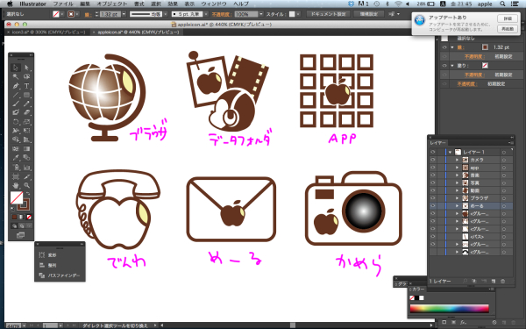Select the Eyedropper tool
This screenshot has height=329, width=526.
(x=16, y=158)
